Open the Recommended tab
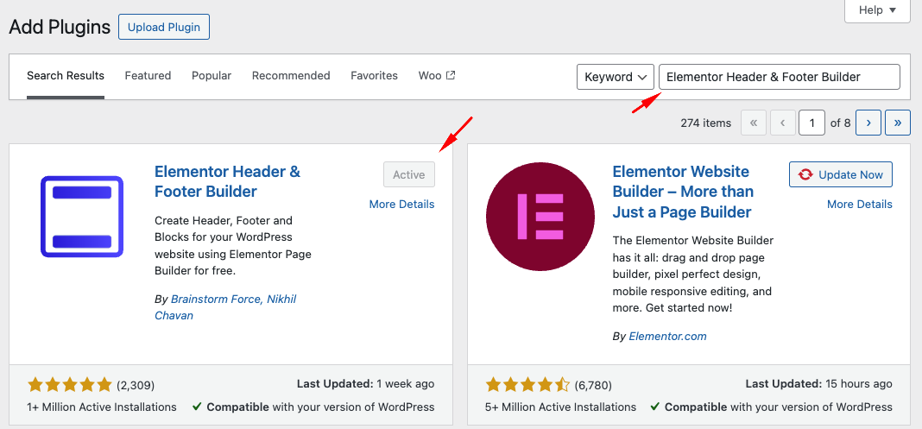The width and height of the screenshot is (922, 429). click(x=291, y=76)
